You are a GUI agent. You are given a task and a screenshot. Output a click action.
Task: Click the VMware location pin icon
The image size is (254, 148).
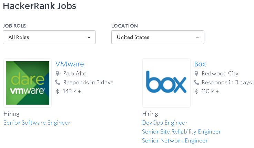(x=57, y=73)
